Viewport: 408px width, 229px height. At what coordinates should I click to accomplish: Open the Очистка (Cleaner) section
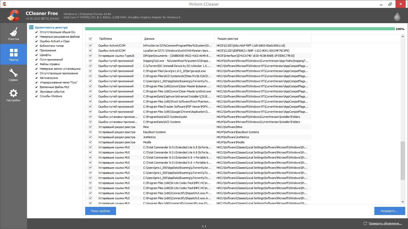click(13, 34)
